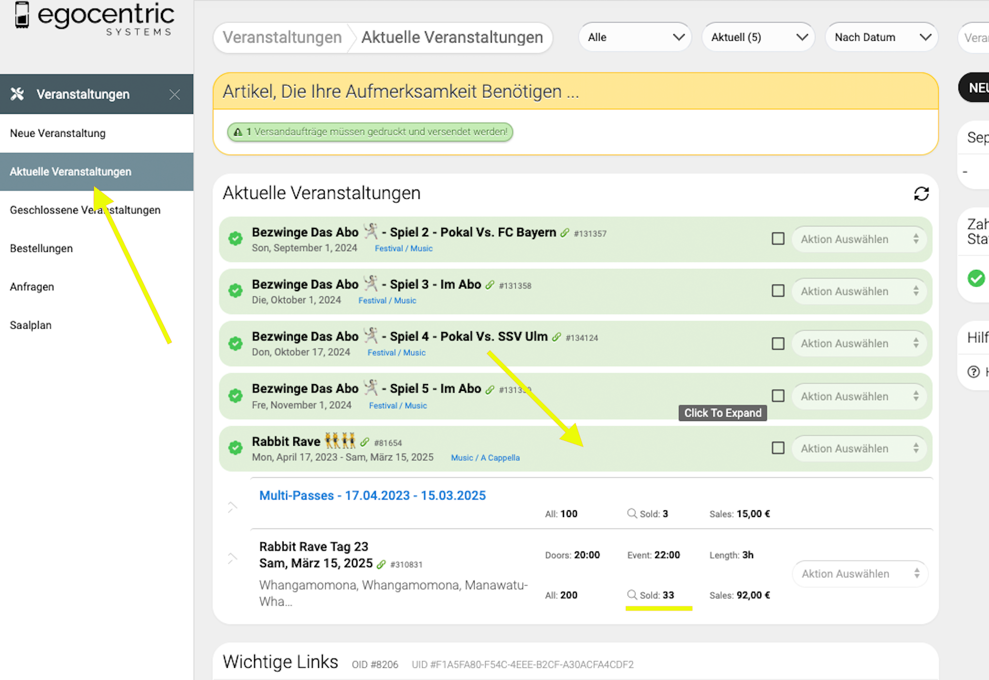Go to Bestellungen in sidebar menu

[41, 248]
